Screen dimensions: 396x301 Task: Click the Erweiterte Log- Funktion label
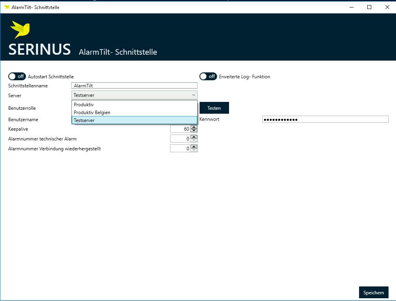tap(244, 77)
